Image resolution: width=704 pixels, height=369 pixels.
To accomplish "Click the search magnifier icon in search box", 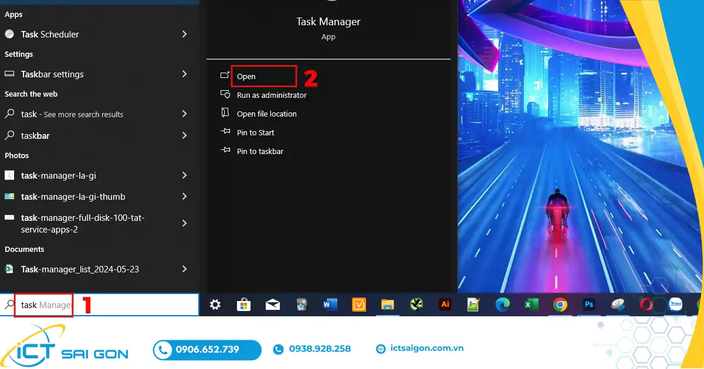I will pos(9,305).
